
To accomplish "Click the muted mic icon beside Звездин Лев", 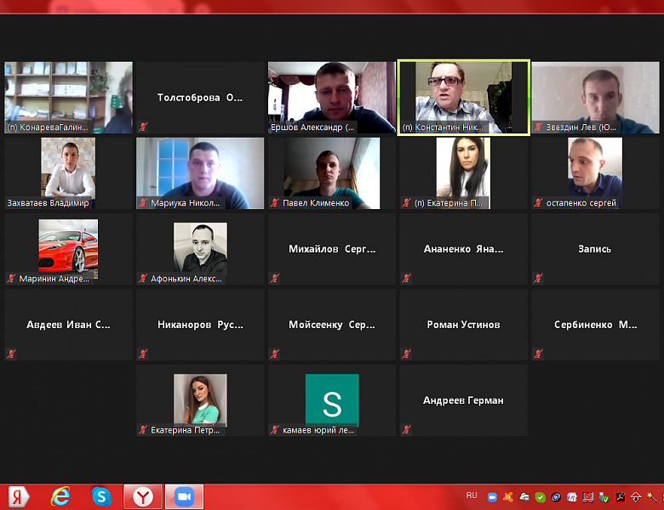I will pos(538,127).
